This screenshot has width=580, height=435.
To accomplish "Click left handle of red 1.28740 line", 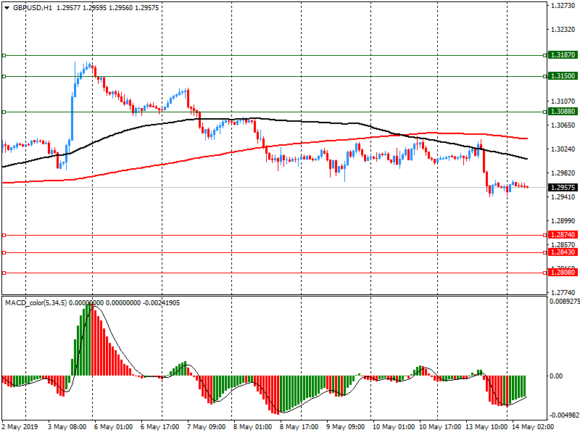I will coord(4,235).
